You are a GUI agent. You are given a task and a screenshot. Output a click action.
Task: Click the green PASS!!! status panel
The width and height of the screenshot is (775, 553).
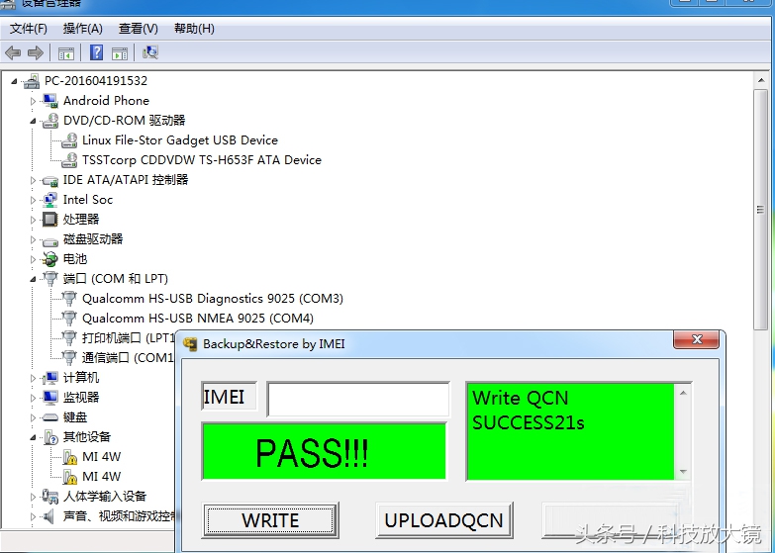325,451
